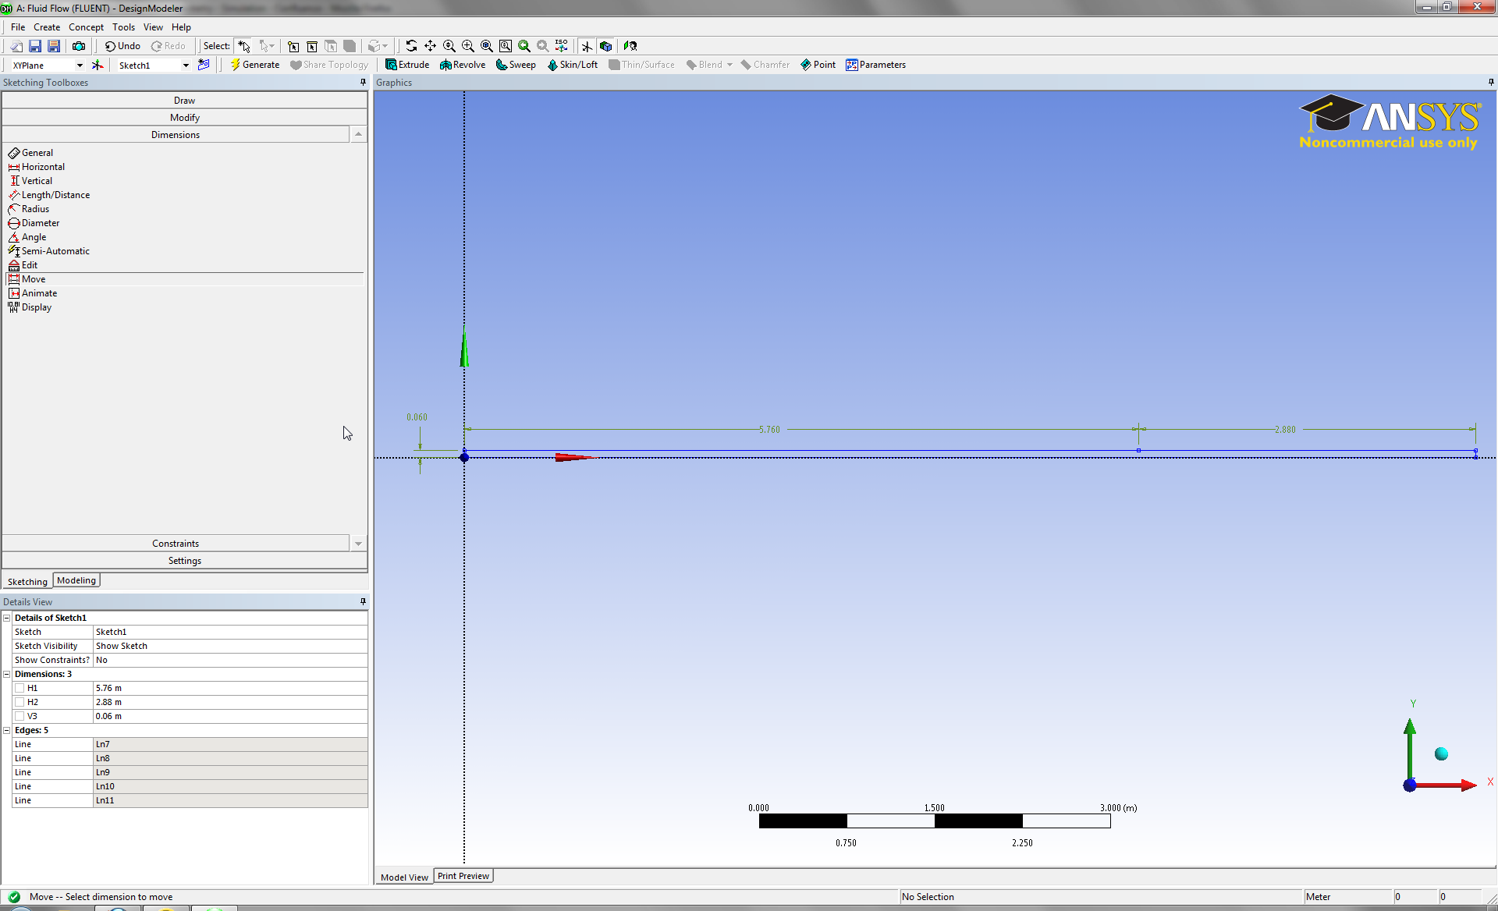Viewport: 1498px width, 911px height.
Task: Click the image capture camera icon
Action: (x=79, y=46)
